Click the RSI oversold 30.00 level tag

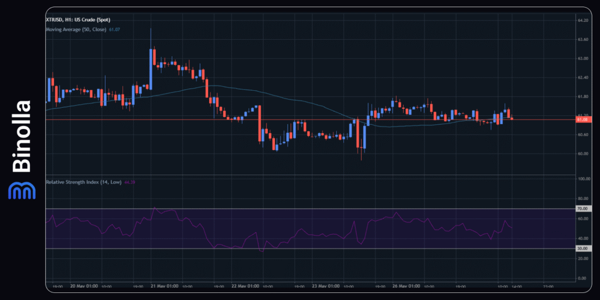tap(582, 248)
